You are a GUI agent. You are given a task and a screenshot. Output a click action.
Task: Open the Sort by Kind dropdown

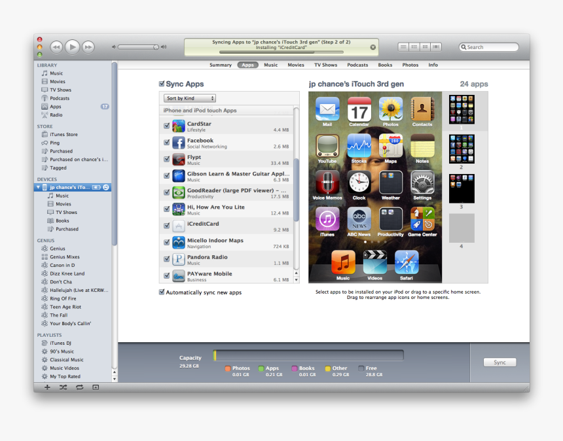[190, 98]
